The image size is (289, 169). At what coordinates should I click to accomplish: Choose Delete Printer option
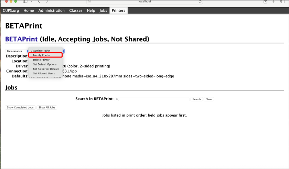click(x=41, y=60)
